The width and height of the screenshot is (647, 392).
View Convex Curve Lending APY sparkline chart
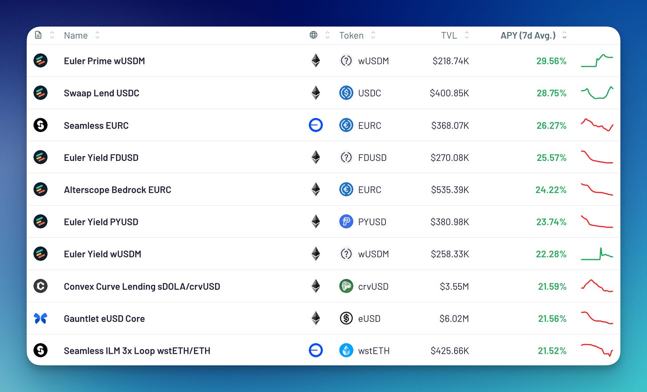(597, 286)
